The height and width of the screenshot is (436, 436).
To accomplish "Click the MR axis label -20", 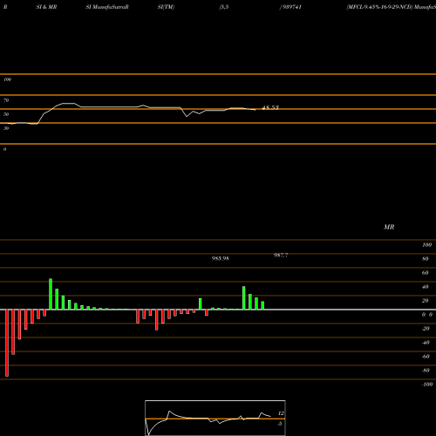I will 426,329.
